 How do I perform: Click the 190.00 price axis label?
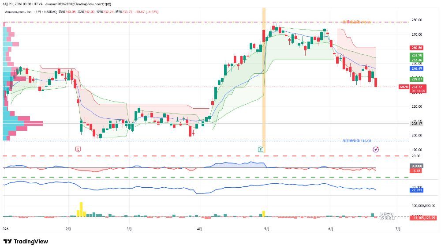417,150
